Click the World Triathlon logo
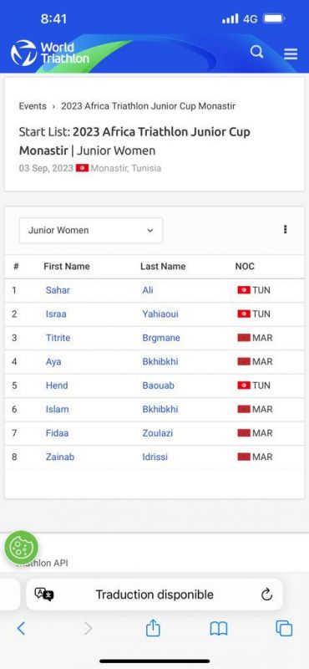309x669 pixels. [50, 53]
